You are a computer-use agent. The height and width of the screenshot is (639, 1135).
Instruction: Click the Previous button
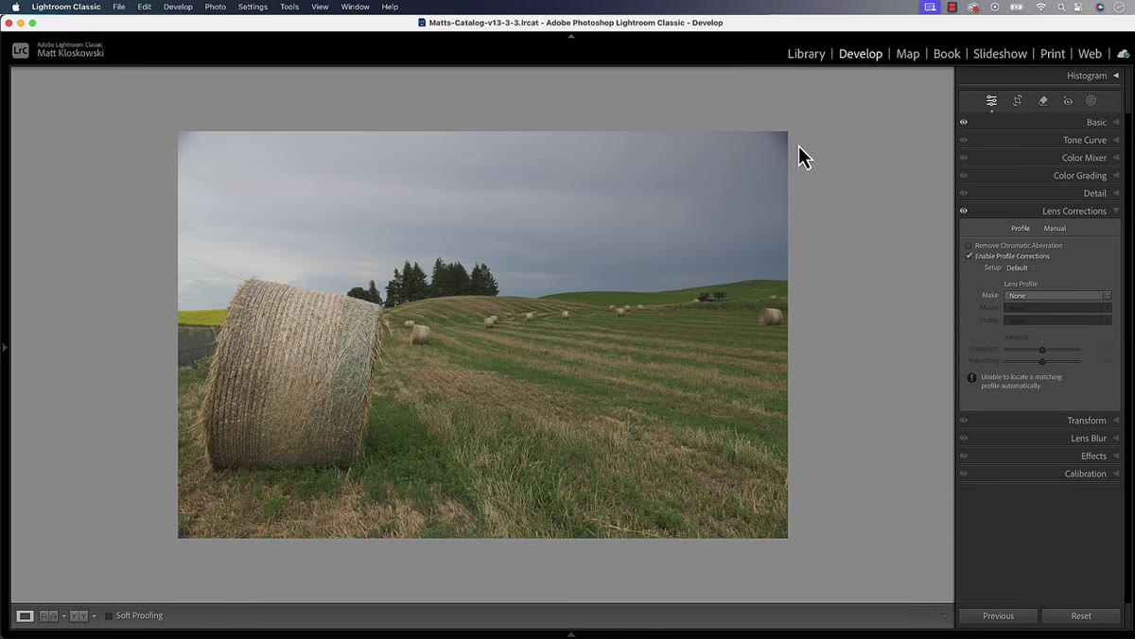[x=998, y=616]
